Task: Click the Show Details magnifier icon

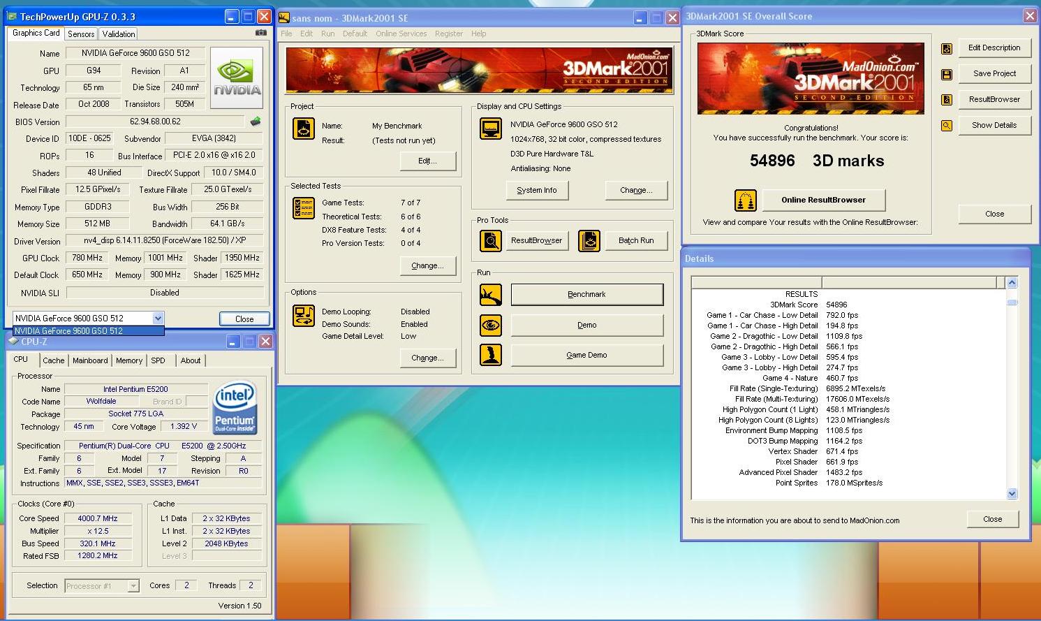Action: pyautogui.click(x=947, y=126)
